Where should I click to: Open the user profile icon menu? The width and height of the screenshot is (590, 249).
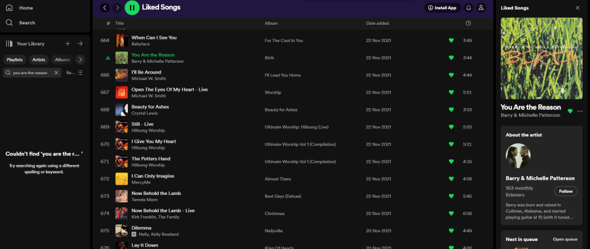coord(482,7)
